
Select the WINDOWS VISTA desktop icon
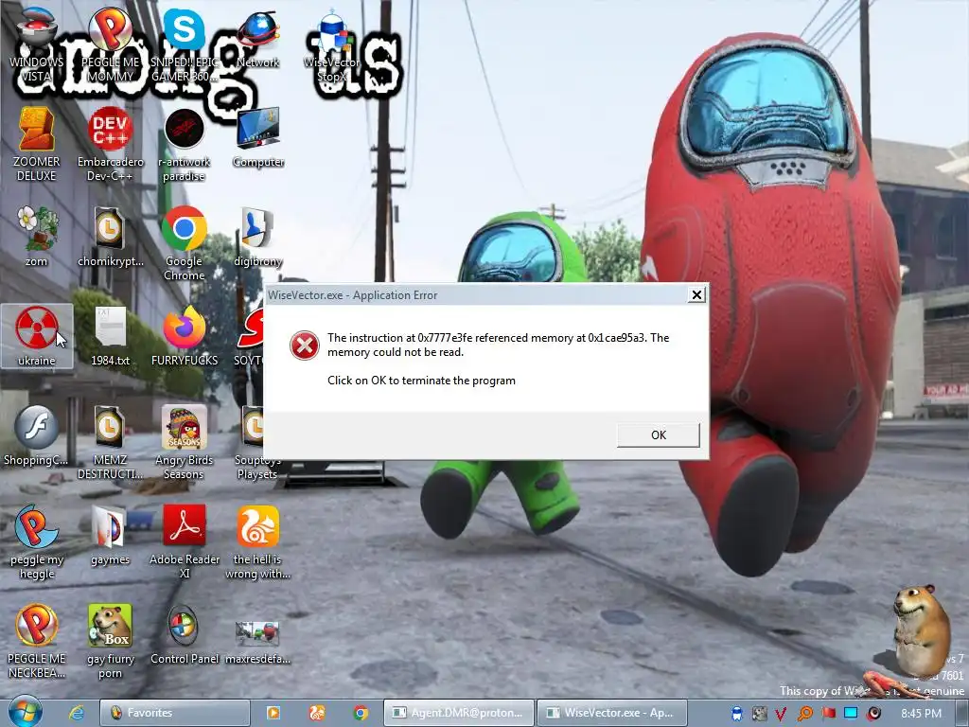point(37,46)
